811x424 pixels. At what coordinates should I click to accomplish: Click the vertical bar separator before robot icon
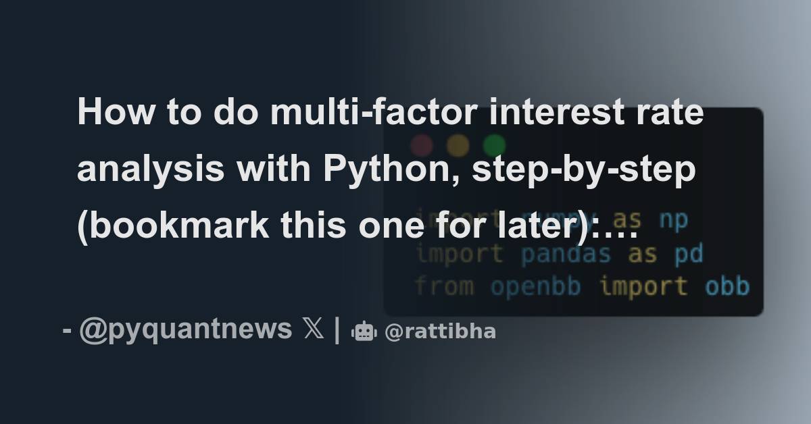(x=337, y=329)
